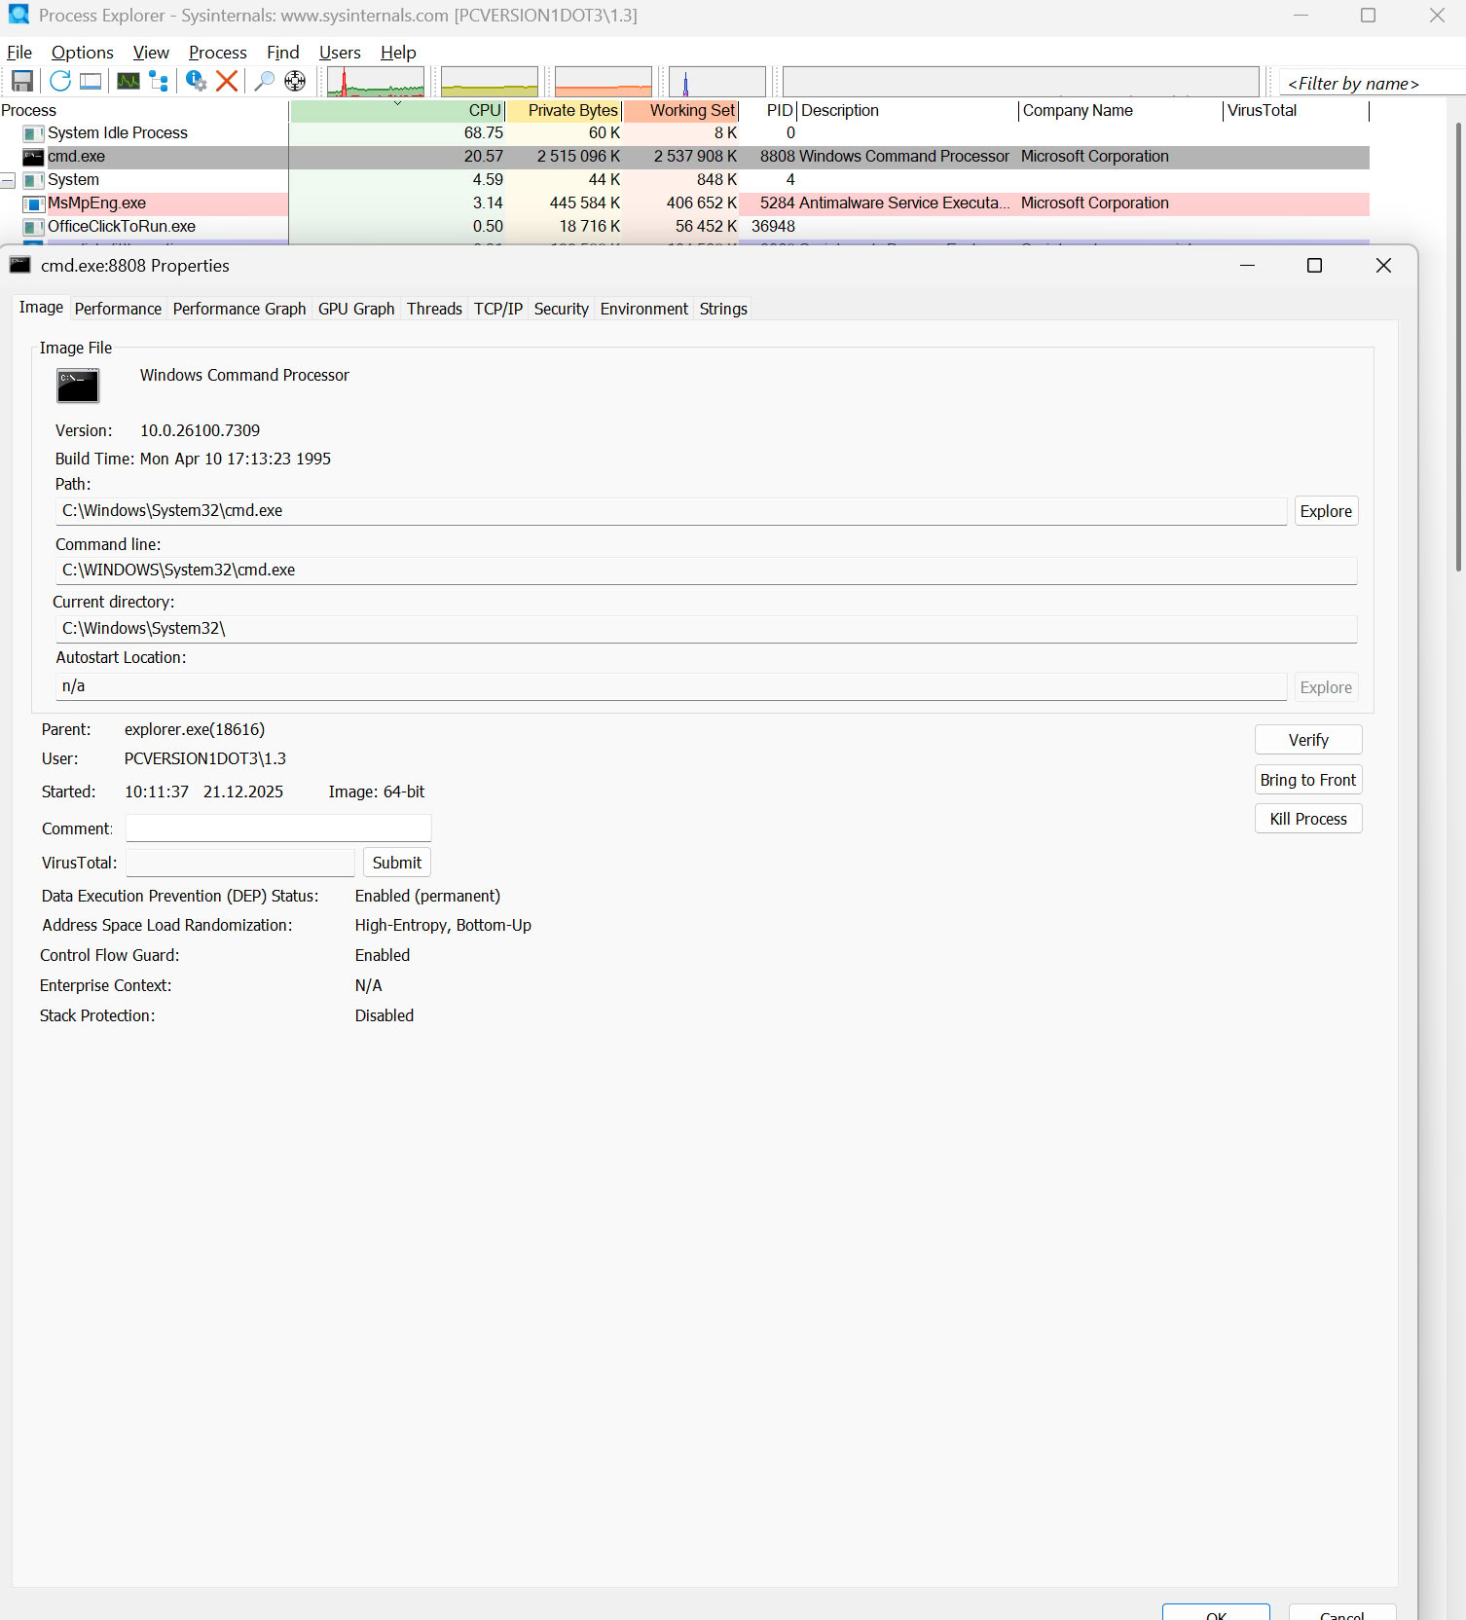Click the OfficeClickToRun.exe row icon
This screenshot has width=1466, height=1620.
click(x=33, y=227)
